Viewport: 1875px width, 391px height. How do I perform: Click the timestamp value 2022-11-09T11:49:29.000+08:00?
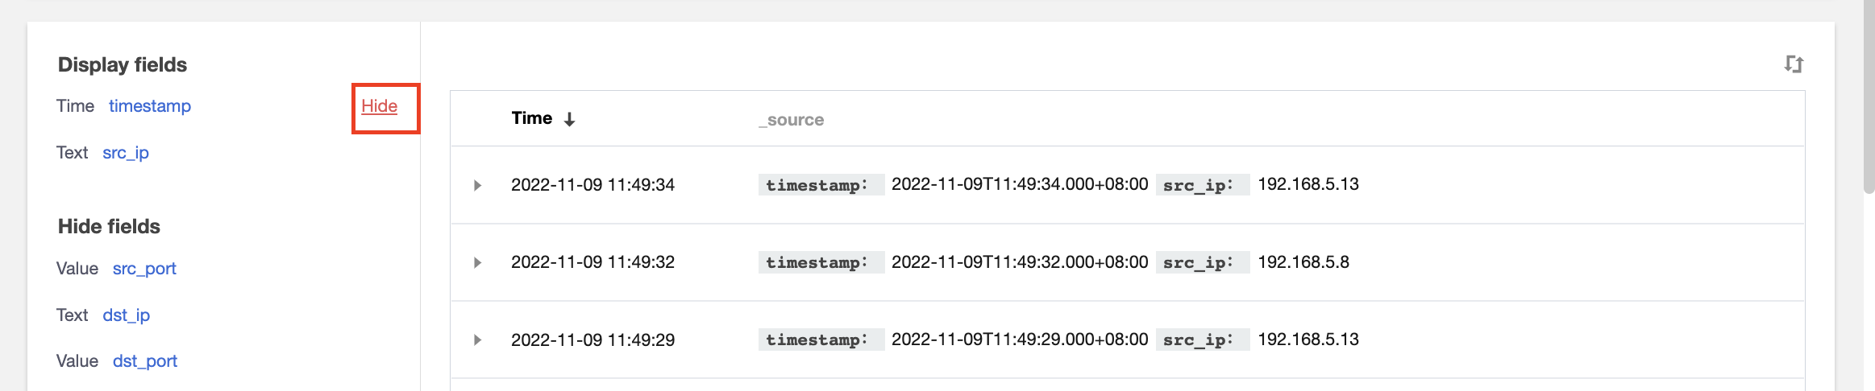point(1019,340)
